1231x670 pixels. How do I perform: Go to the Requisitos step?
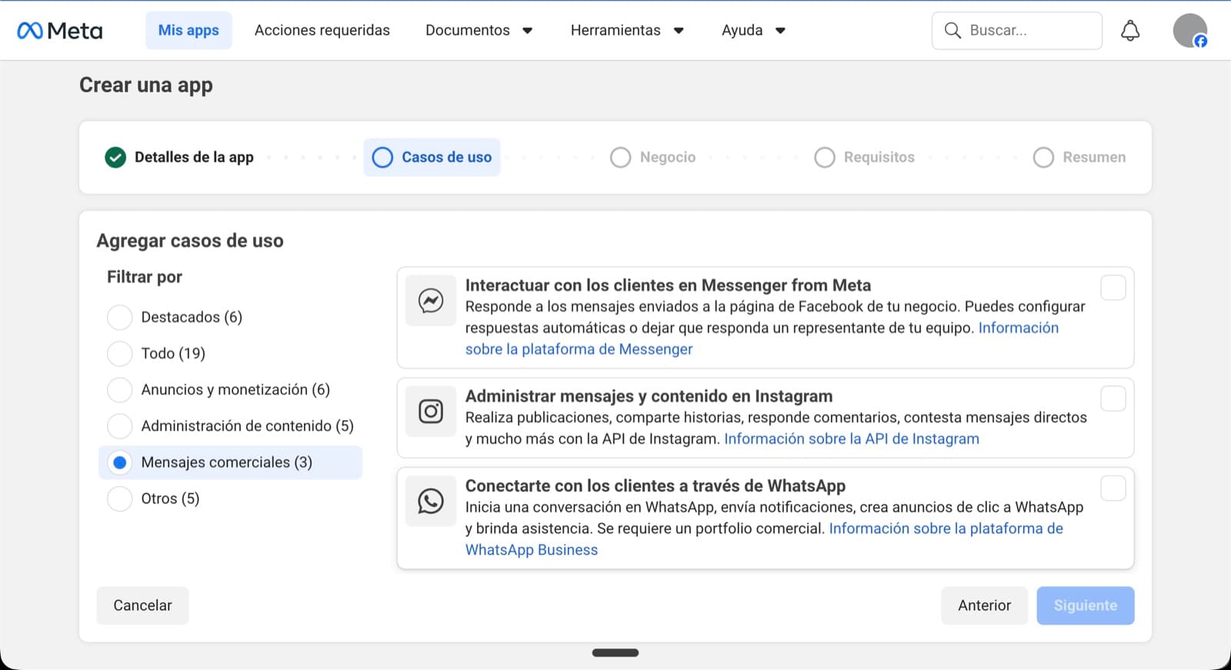[x=864, y=157]
